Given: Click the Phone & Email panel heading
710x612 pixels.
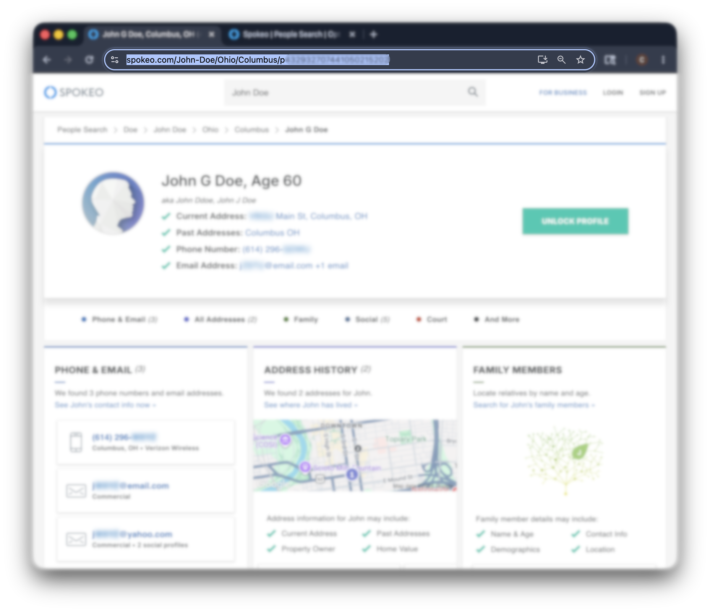Looking at the screenshot, I should click(100, 369).
